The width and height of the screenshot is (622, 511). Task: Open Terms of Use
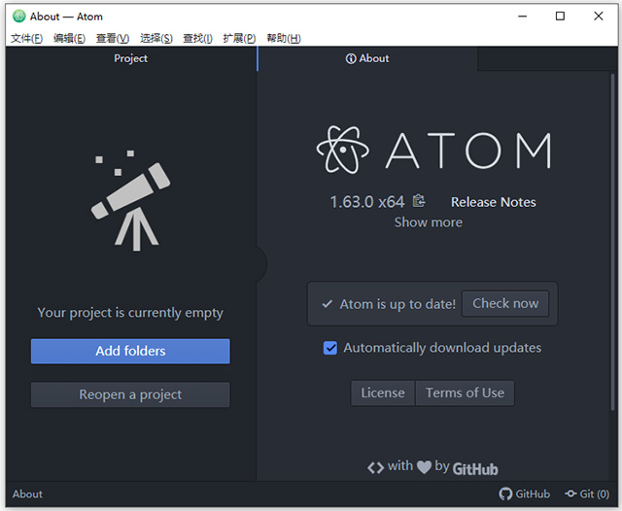[465, 392]
